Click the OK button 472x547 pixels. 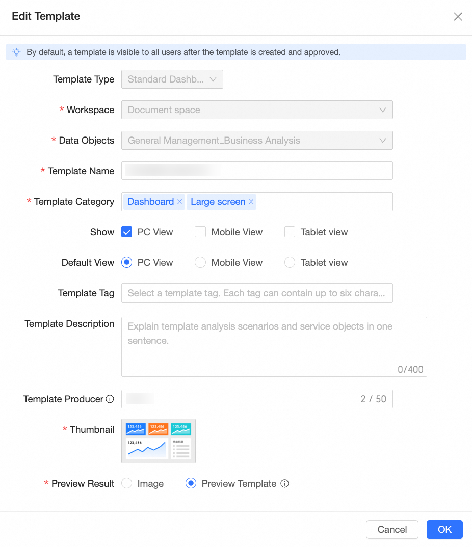(444, 529)
